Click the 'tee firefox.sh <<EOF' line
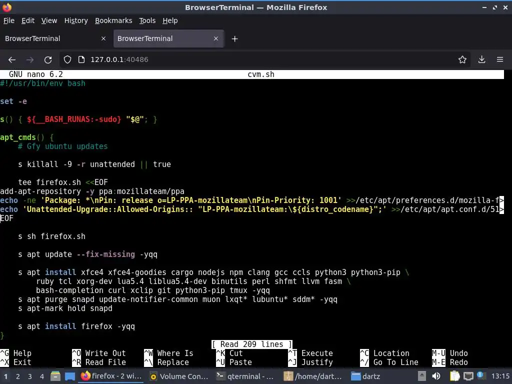The height and width of the screenshot is (384, 512). tap(63, 182)
